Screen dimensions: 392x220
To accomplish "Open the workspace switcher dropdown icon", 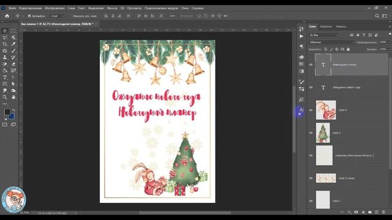I will (385, 16).
